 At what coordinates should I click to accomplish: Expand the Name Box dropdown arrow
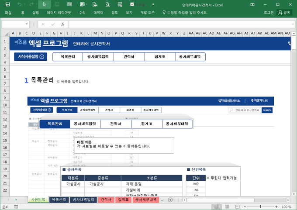tap(27, 24)
